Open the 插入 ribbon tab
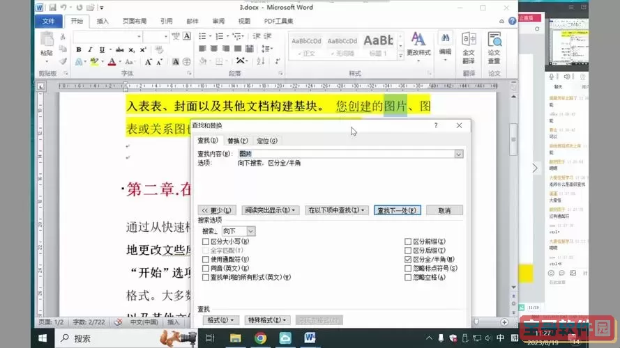620x348 pixels. [x=103, y=21]
